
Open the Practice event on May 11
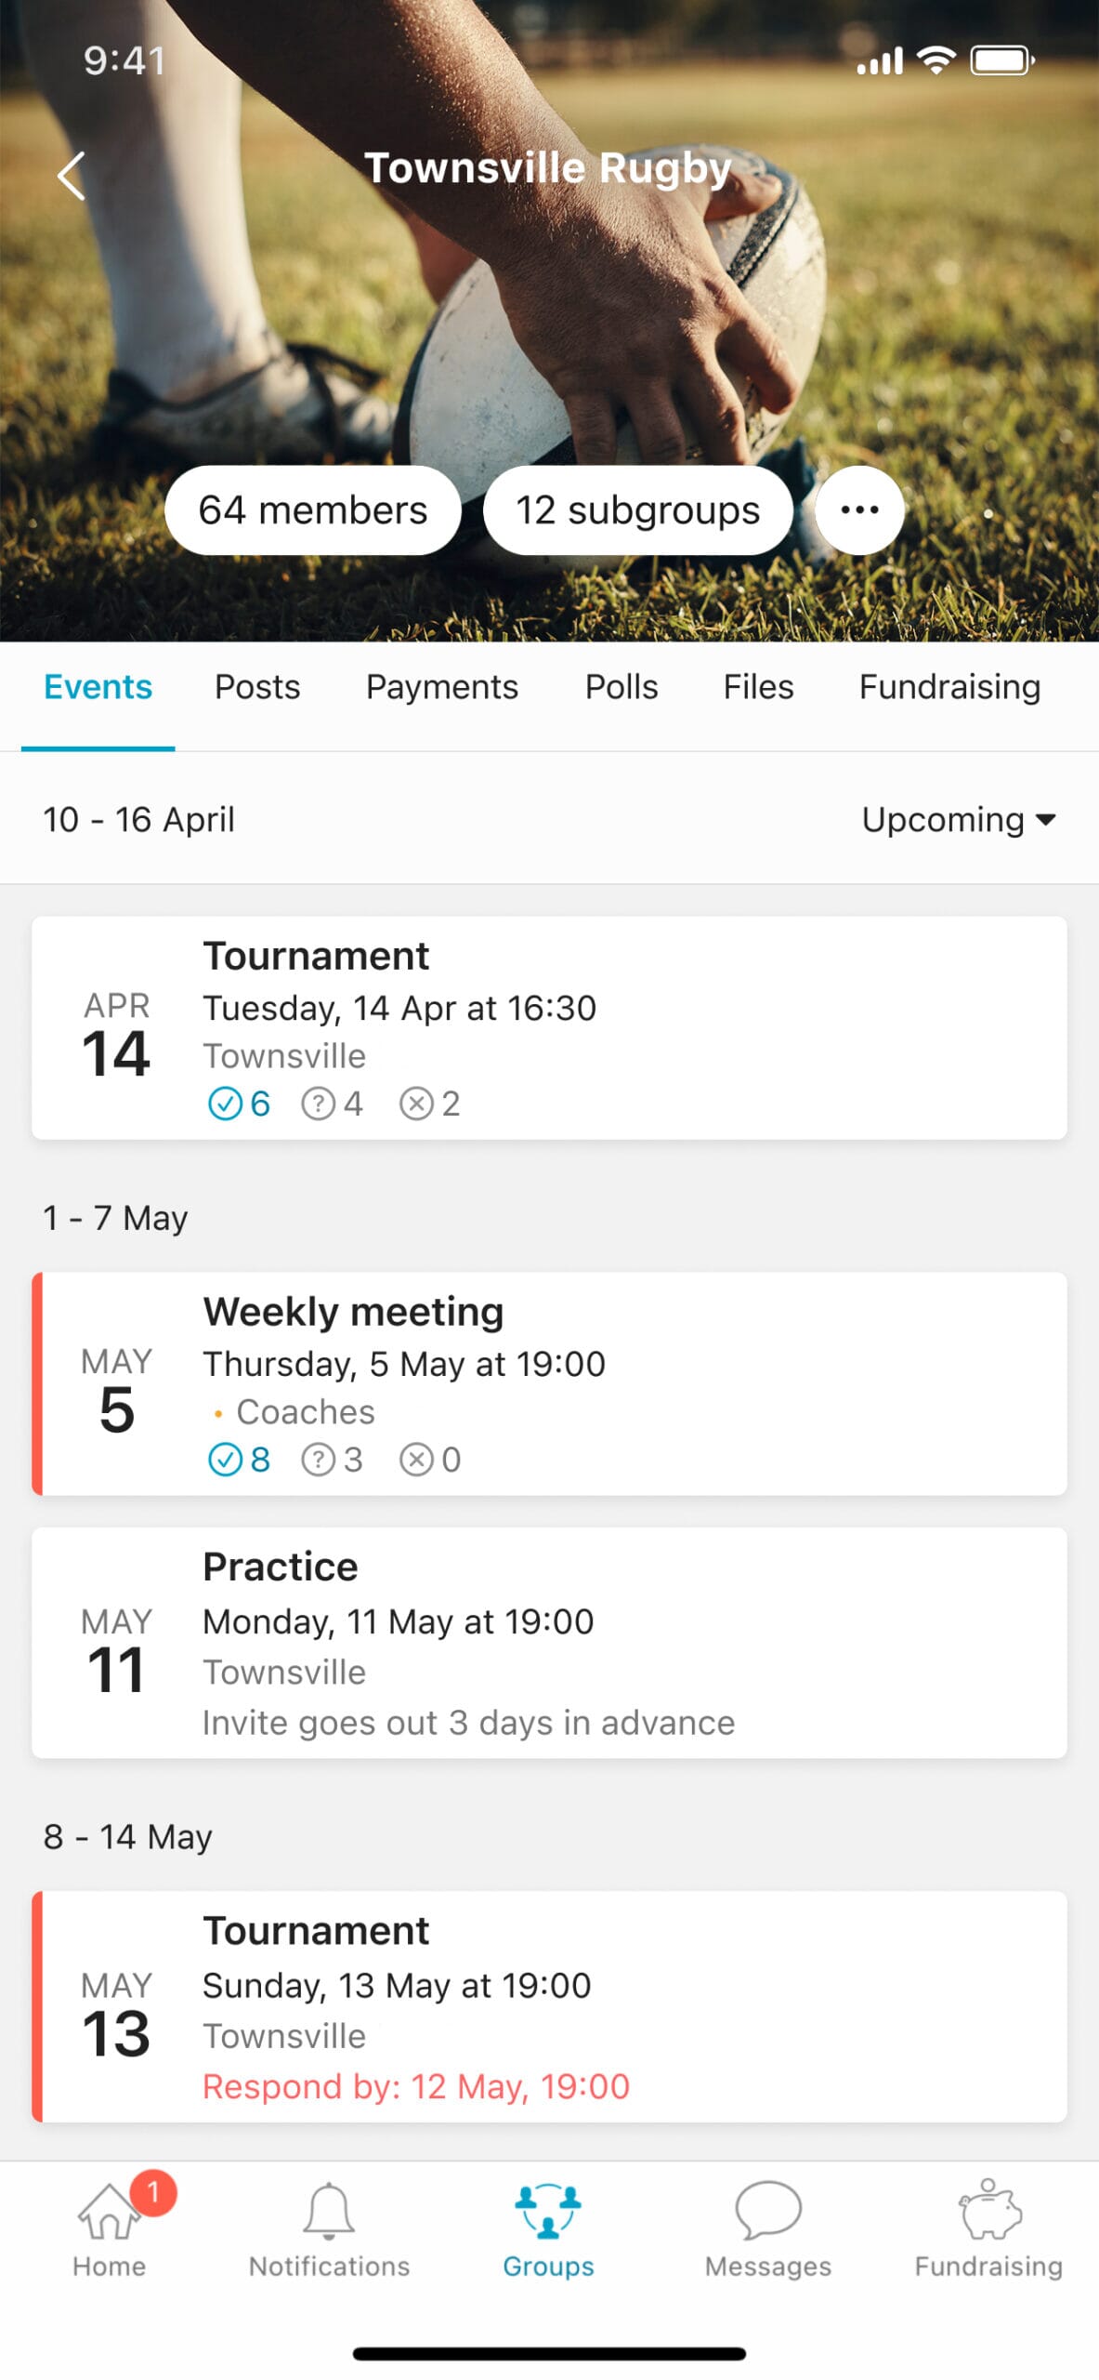[x=548, y=1642]
